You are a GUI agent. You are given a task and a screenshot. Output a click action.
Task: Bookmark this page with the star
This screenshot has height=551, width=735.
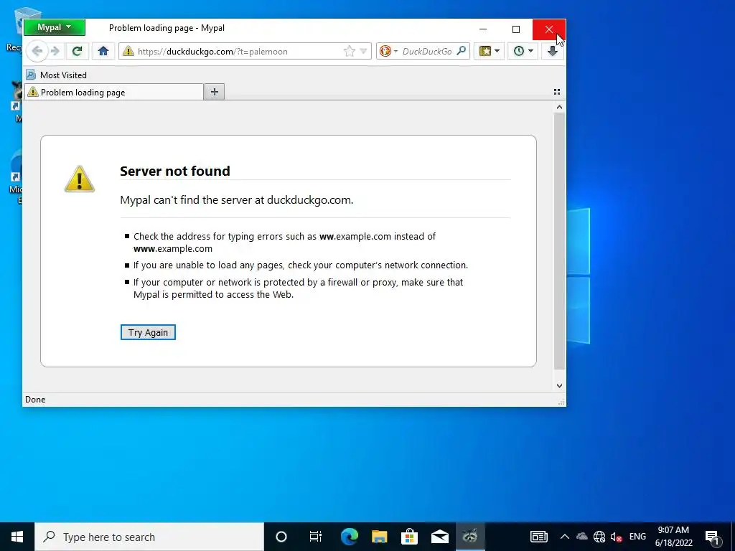pyautogui.click(x=350, y=52)
